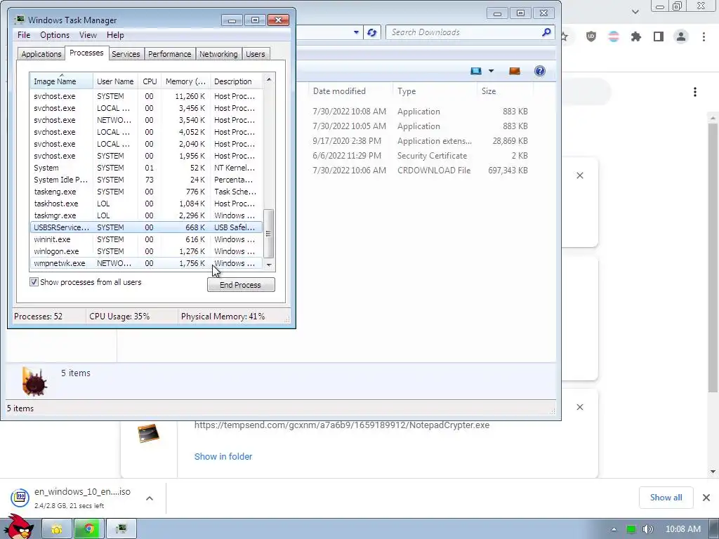Open the View menu in Task Manager
Screen dimensions: 719x539
(88, 35)
